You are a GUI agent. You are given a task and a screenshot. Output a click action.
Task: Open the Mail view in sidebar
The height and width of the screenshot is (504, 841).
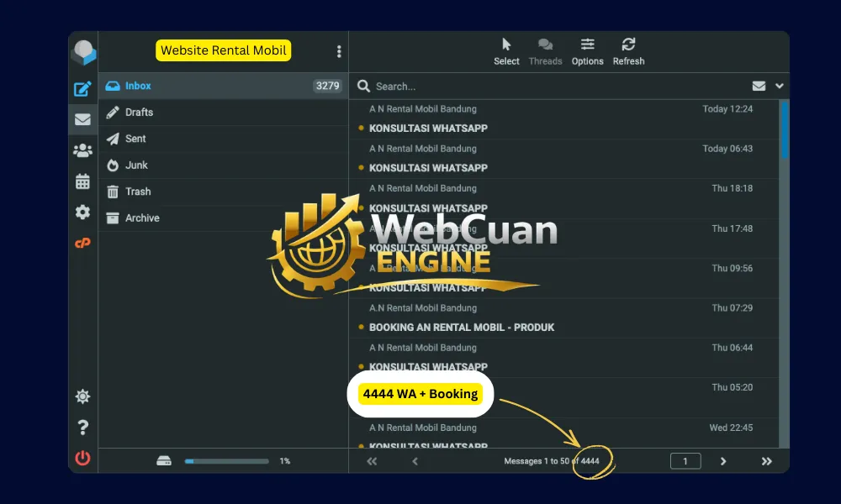coord(82,119)
